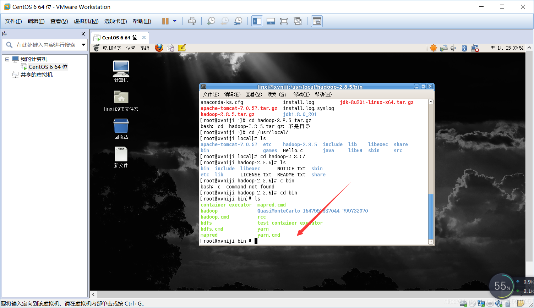Open linxi 的主文件夹 desktop folder
534x308 pixels.
121,101
